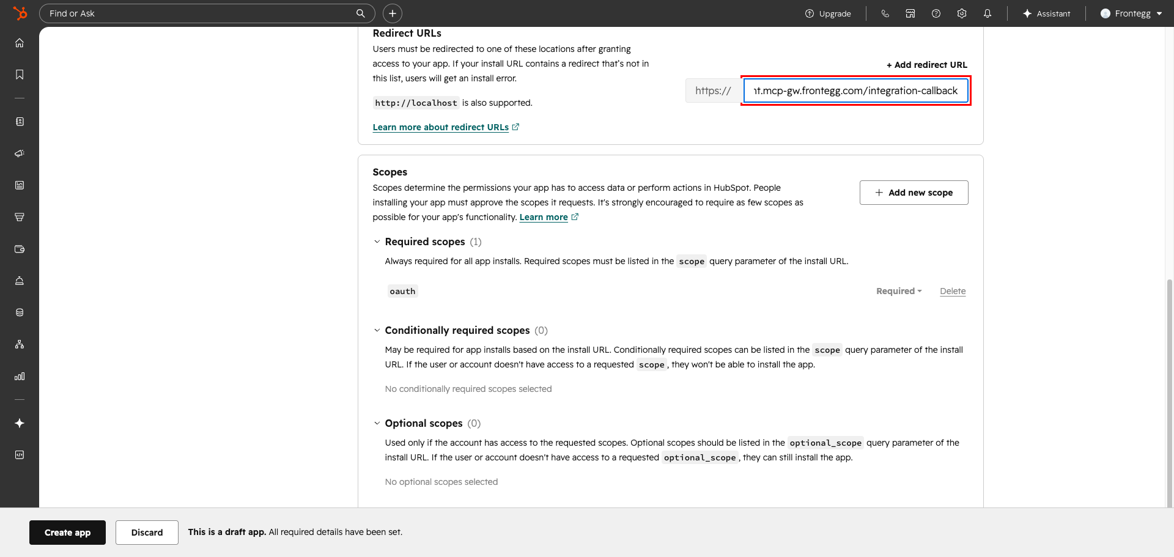Viewport: 1174px width, 557px height.
Task: Click 'This is a draft app.' status text
Action: 227,532
